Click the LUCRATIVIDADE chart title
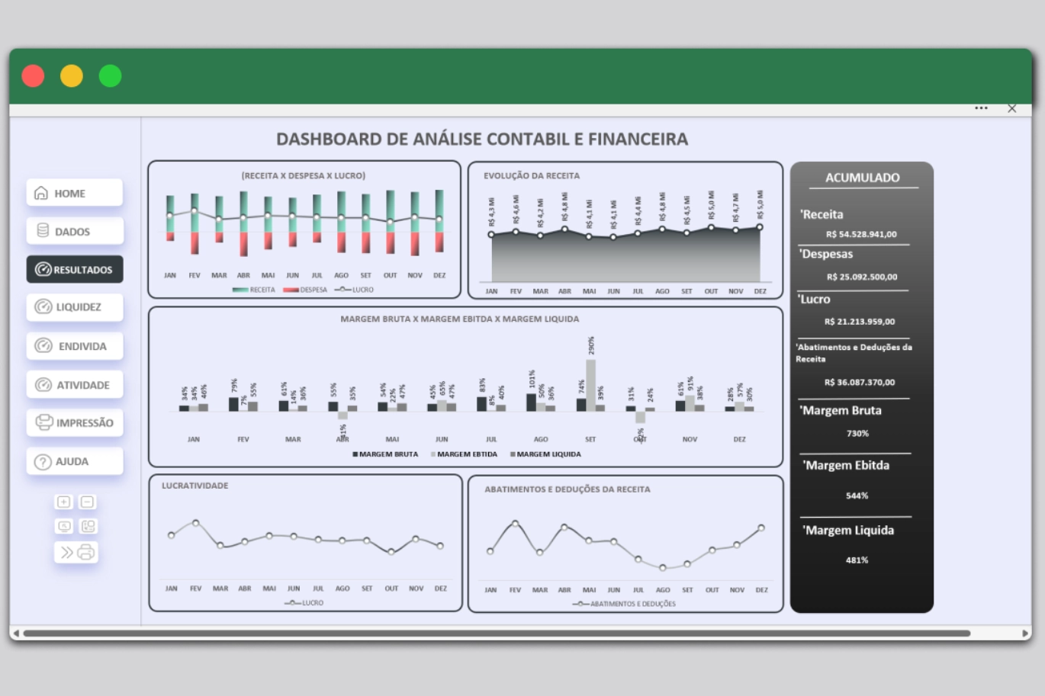This screenshot has width=1045, height=696. [195, 486]
